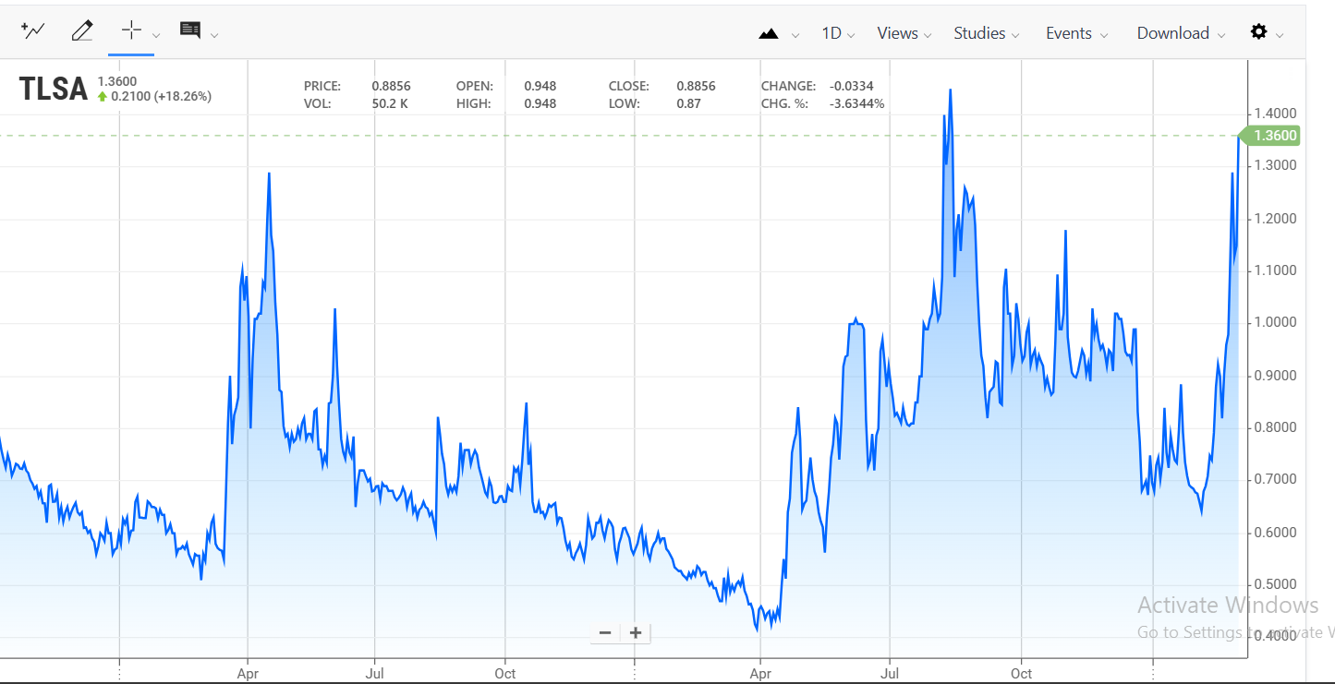Expand the gear settings dropdown arrow

click(x=1280, y=35)
